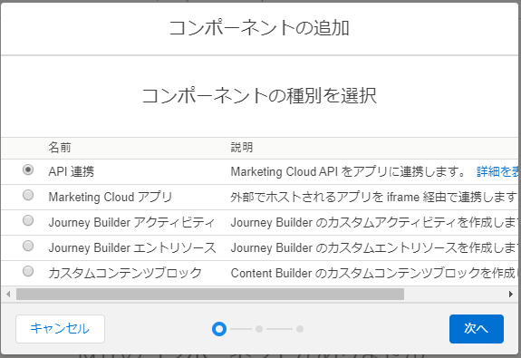This screenshot has width=521, height=358.
Task: Click the Content Builder description text
Action: pos(375,273)
